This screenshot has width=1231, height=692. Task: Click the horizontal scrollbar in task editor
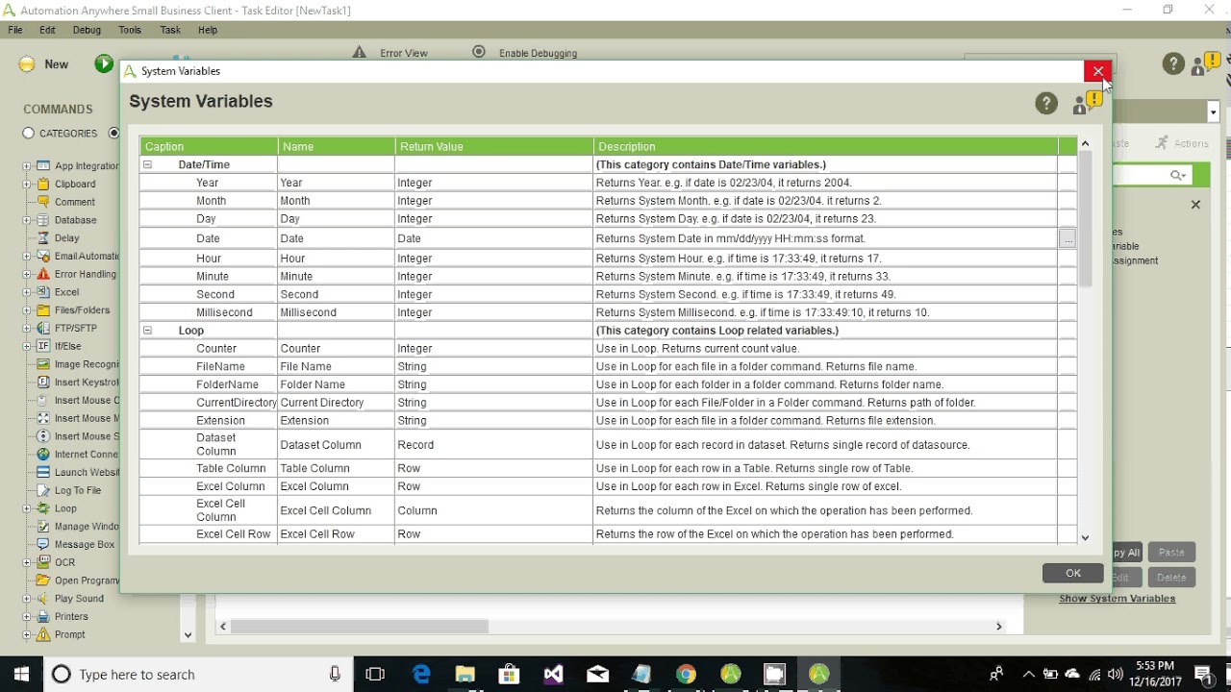(x=360, y=627)
